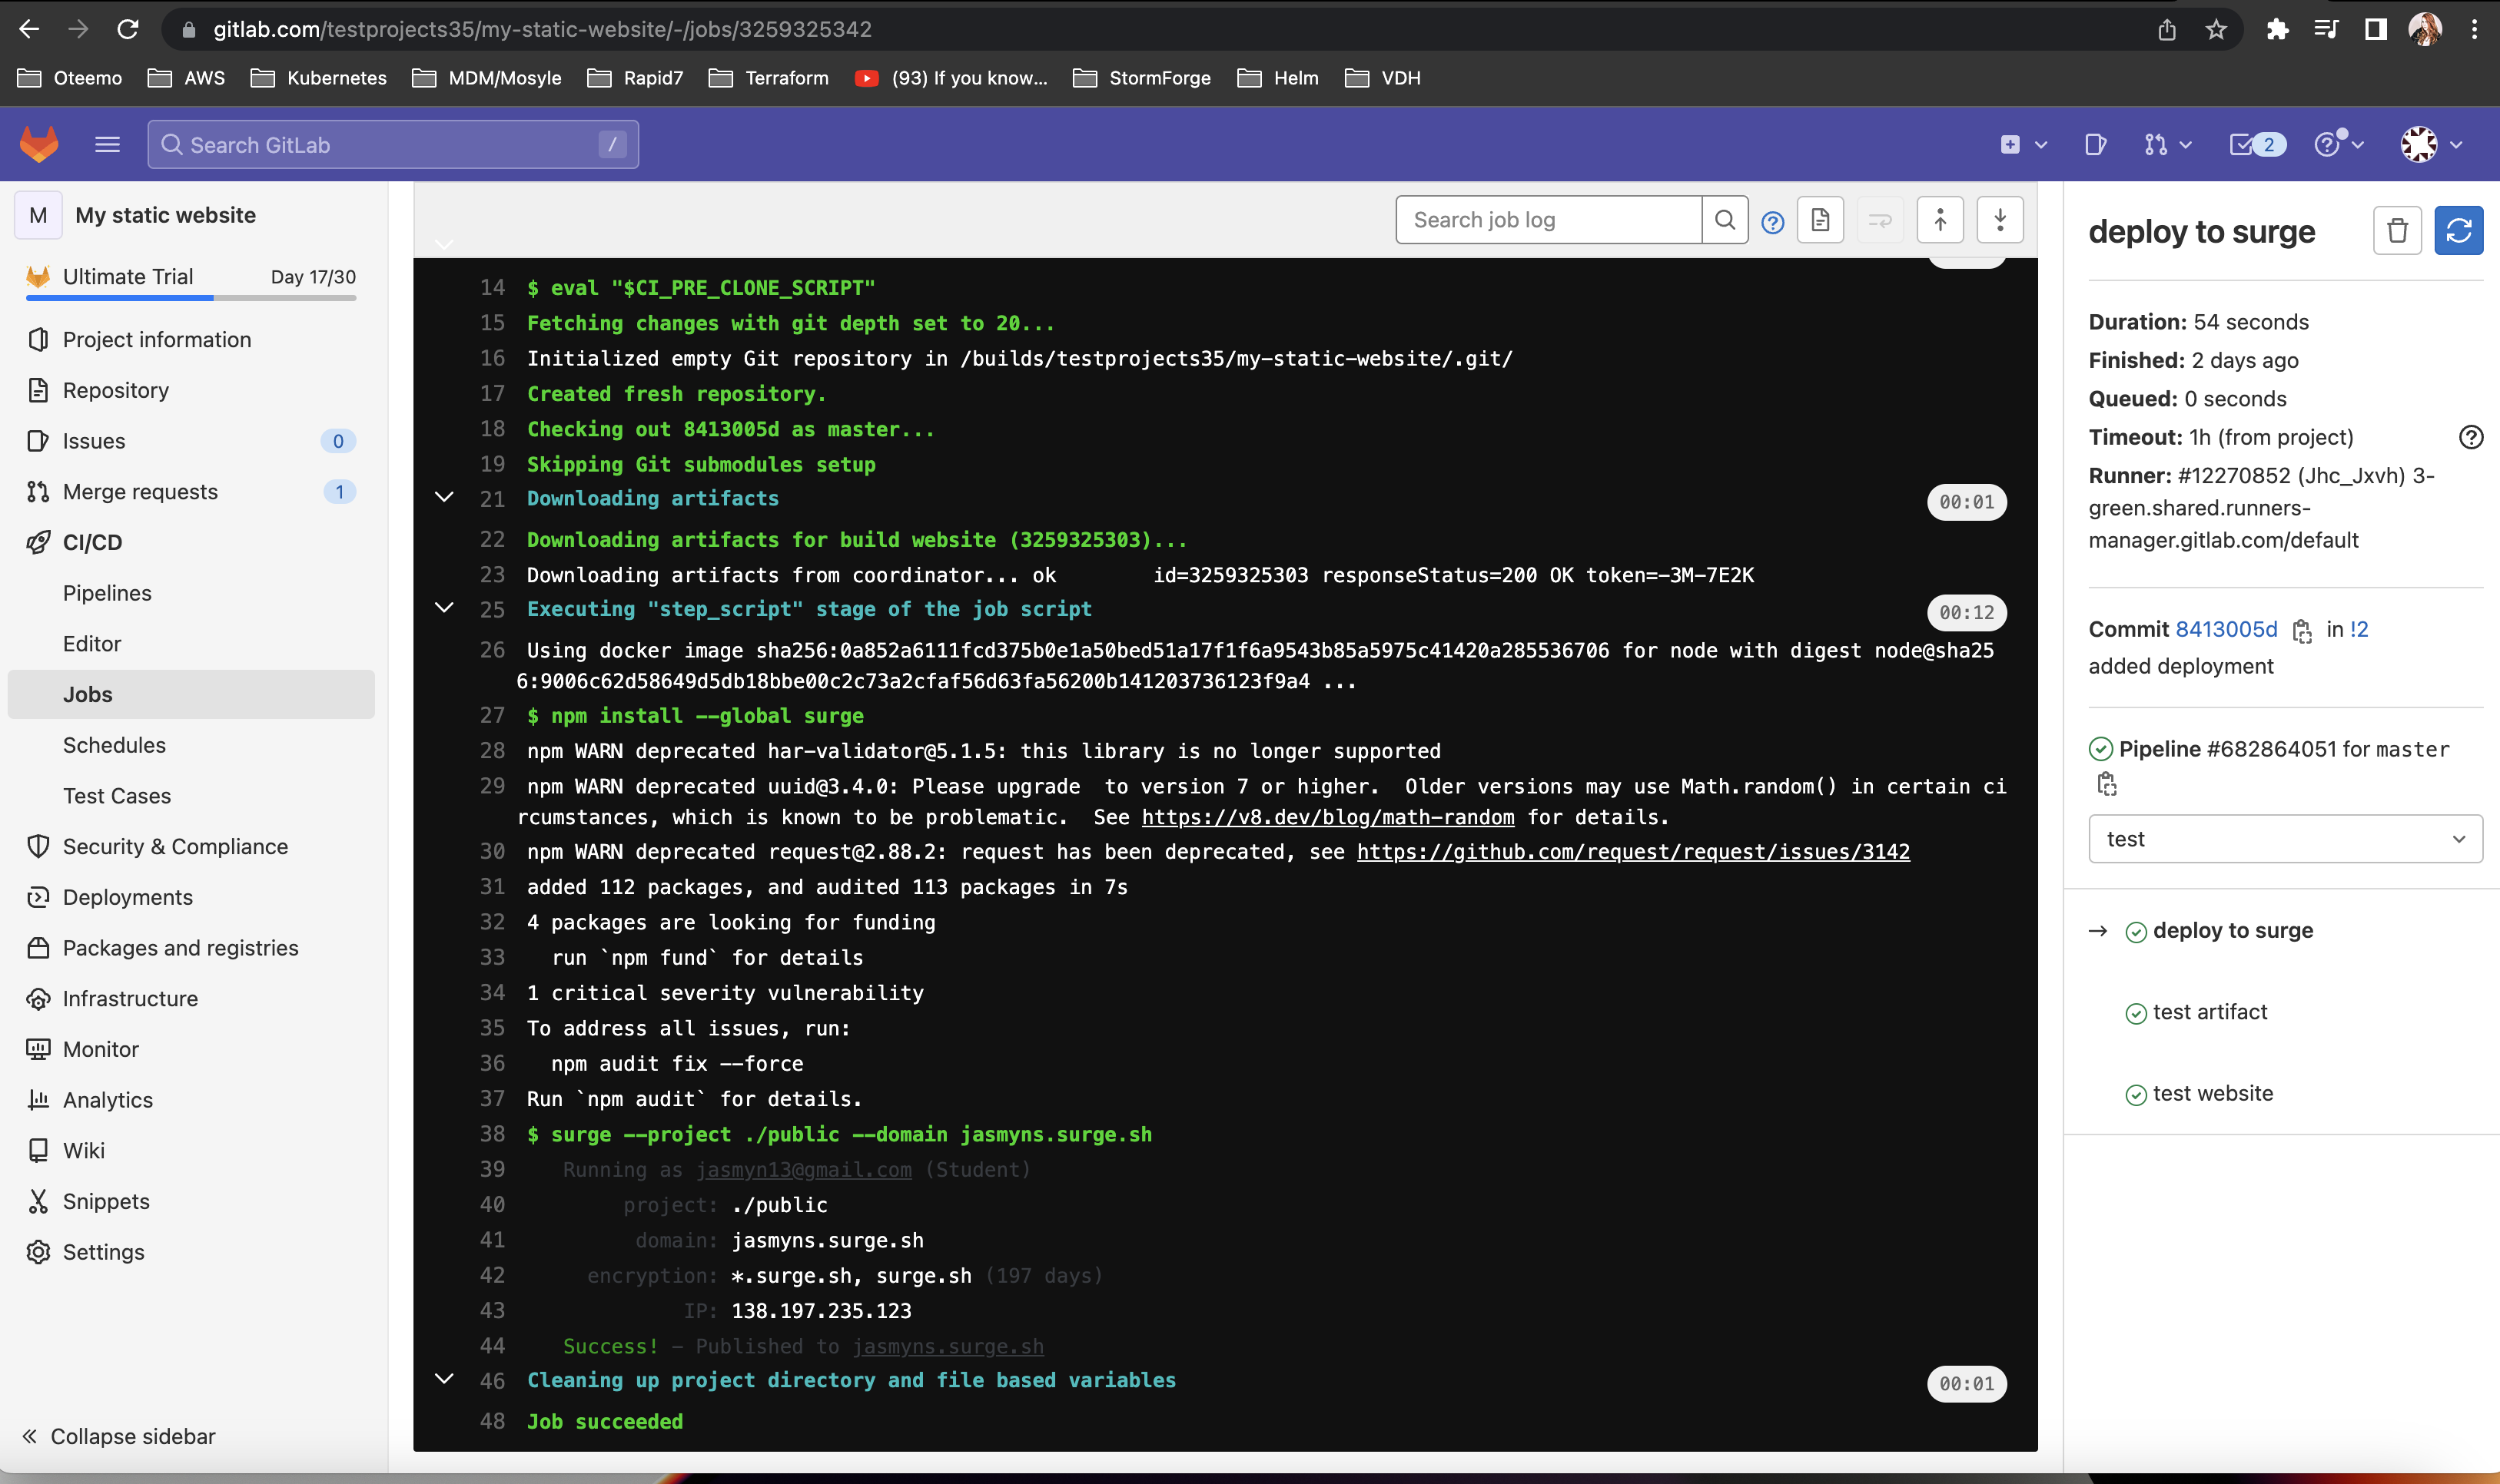Click the GitLab fox logo
2500x1484 pixels.
pos(39,145)
